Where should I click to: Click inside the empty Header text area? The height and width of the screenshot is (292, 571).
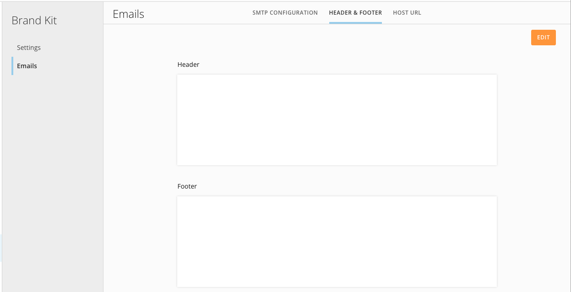click(x=337, y=119)
